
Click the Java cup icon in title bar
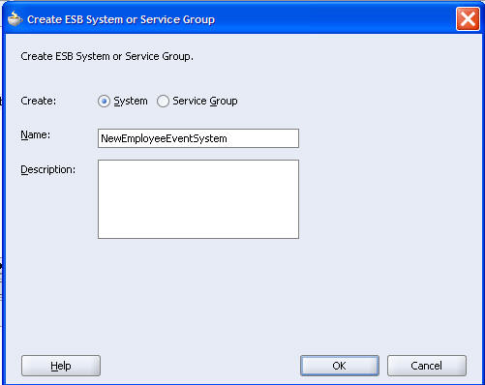click(15, 18)
